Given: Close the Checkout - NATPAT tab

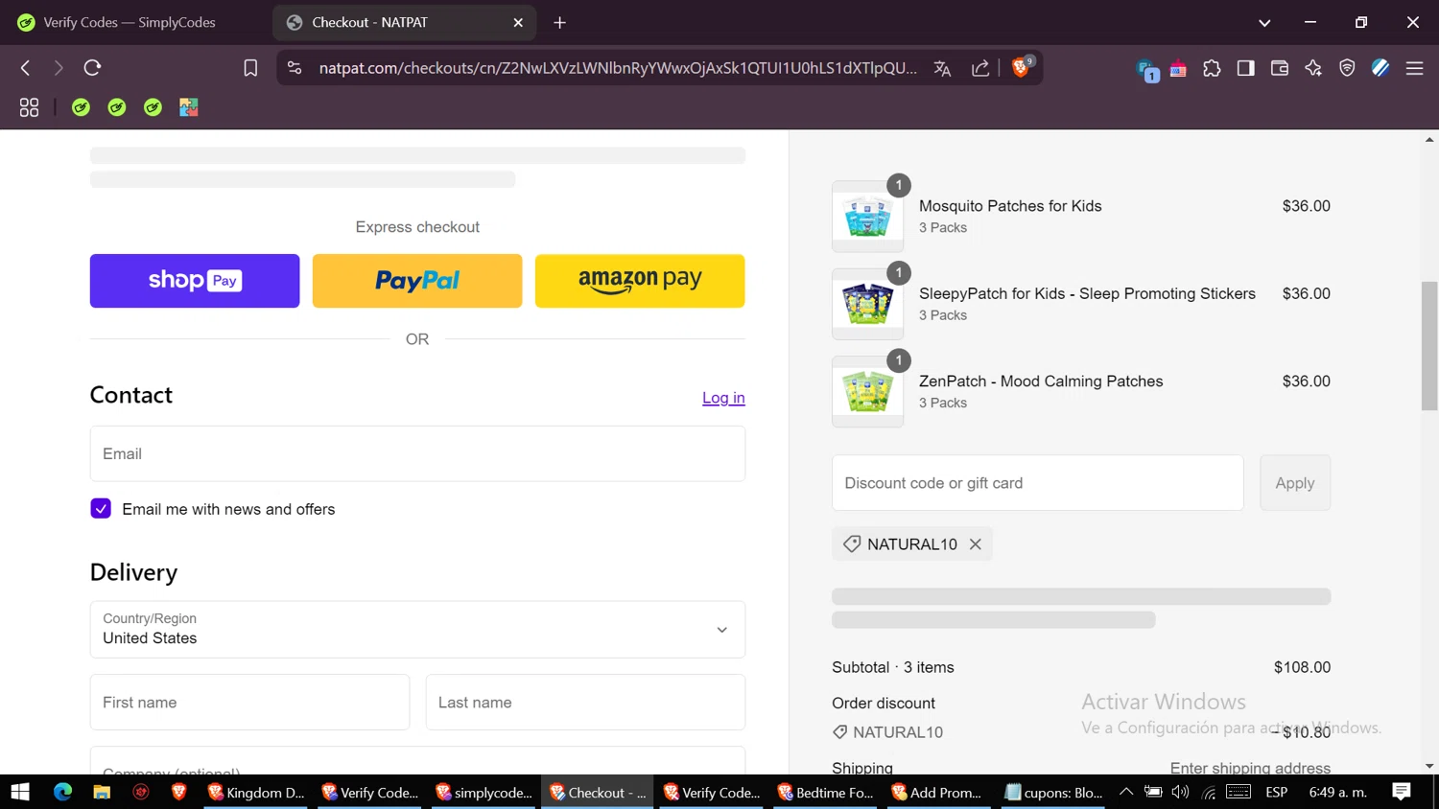Looking at the screenshot, I should click(x=518, y=22).
